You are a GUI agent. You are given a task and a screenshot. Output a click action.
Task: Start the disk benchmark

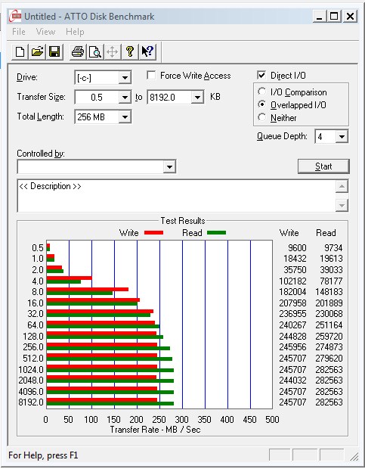tap(323, 166)
